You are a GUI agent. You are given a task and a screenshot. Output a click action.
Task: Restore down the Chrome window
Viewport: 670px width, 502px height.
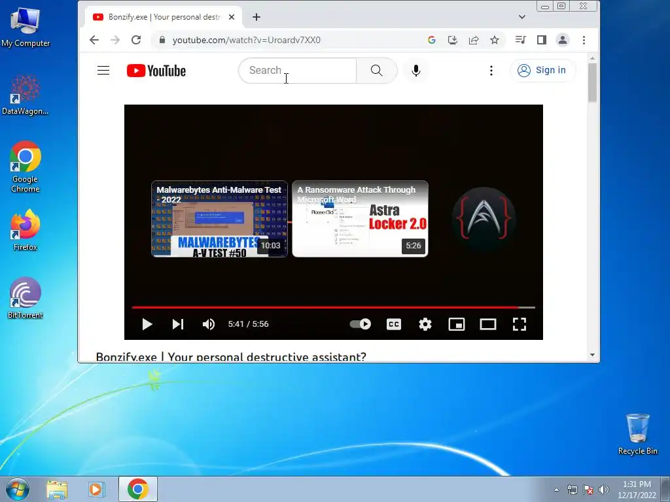561,6
